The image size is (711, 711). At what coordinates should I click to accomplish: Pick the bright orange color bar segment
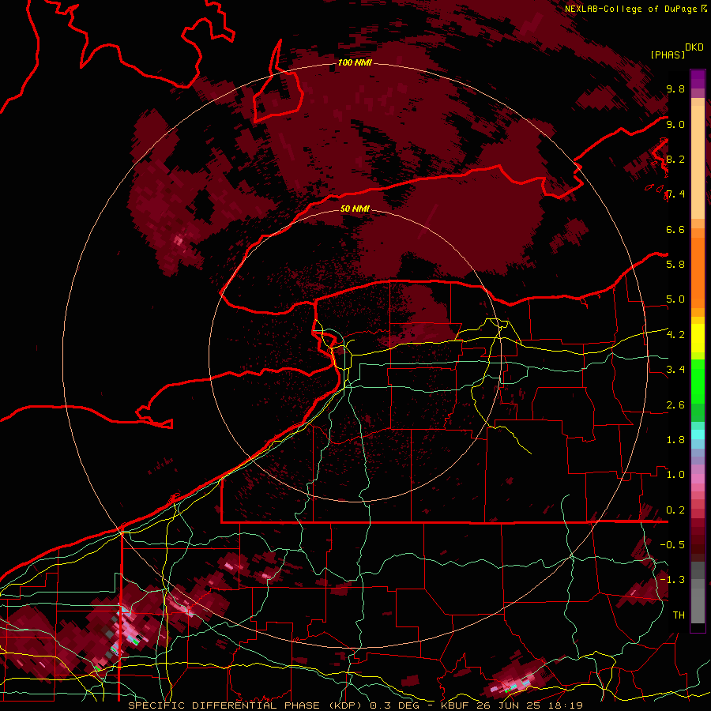698,273
